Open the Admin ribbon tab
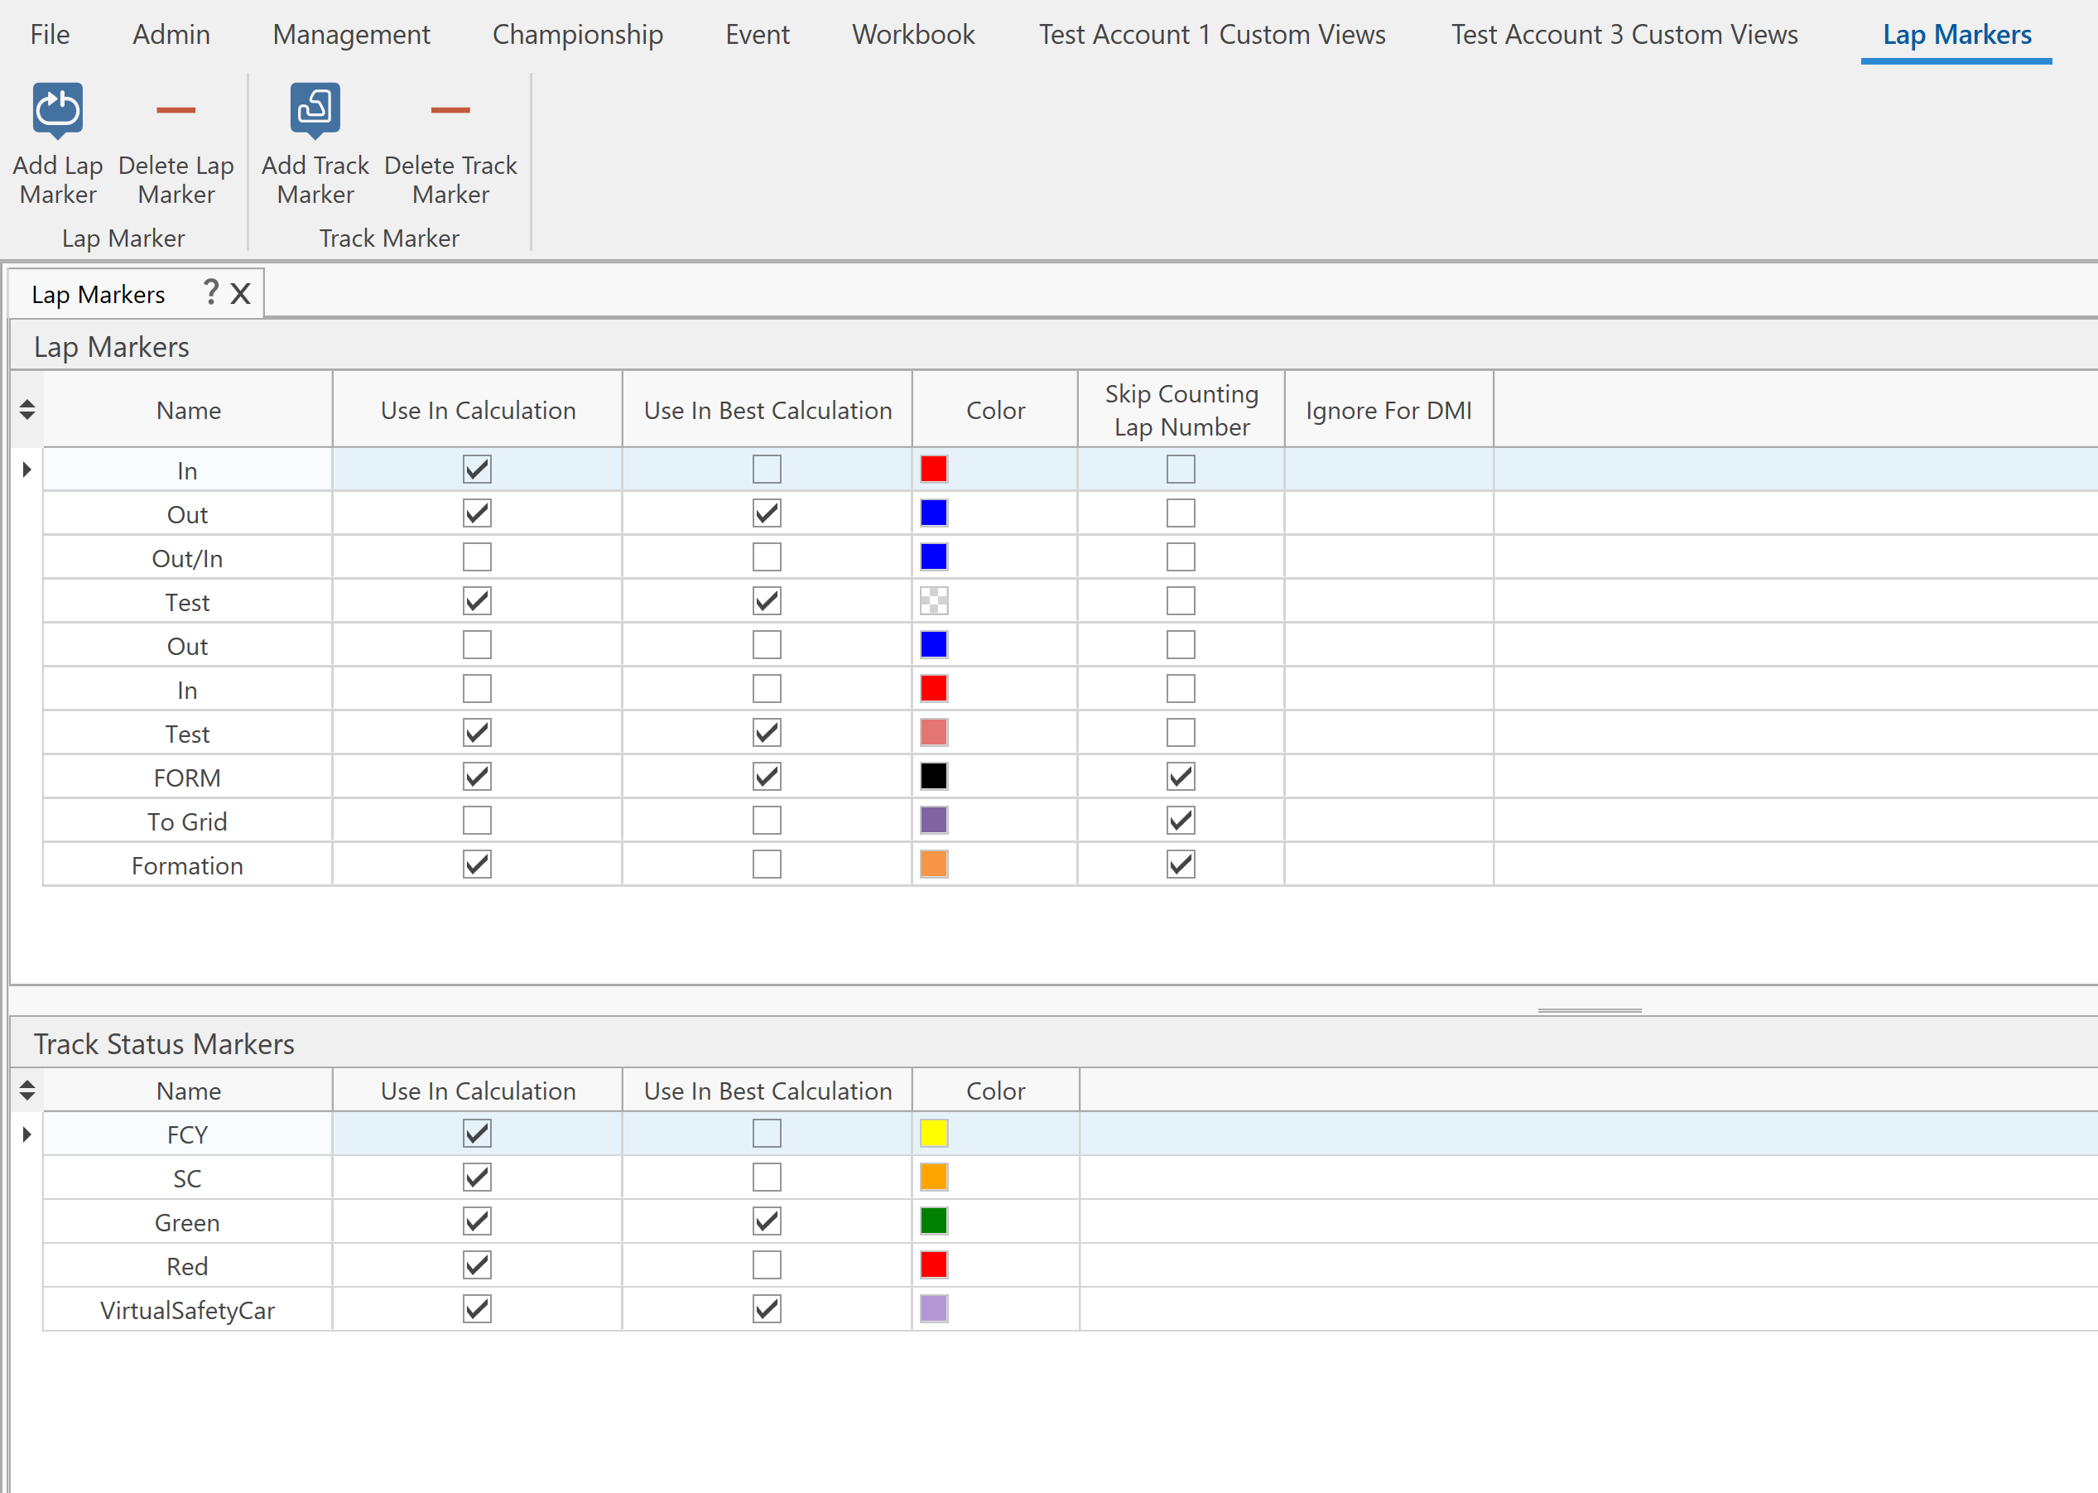Image resolution: width=2098 pixels, height=1493 pixels. (171, 35)
